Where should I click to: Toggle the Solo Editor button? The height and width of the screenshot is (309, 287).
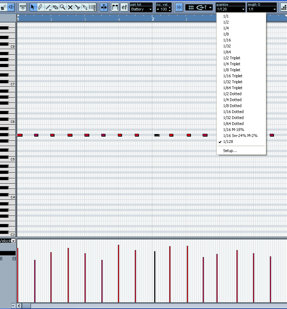4,7
